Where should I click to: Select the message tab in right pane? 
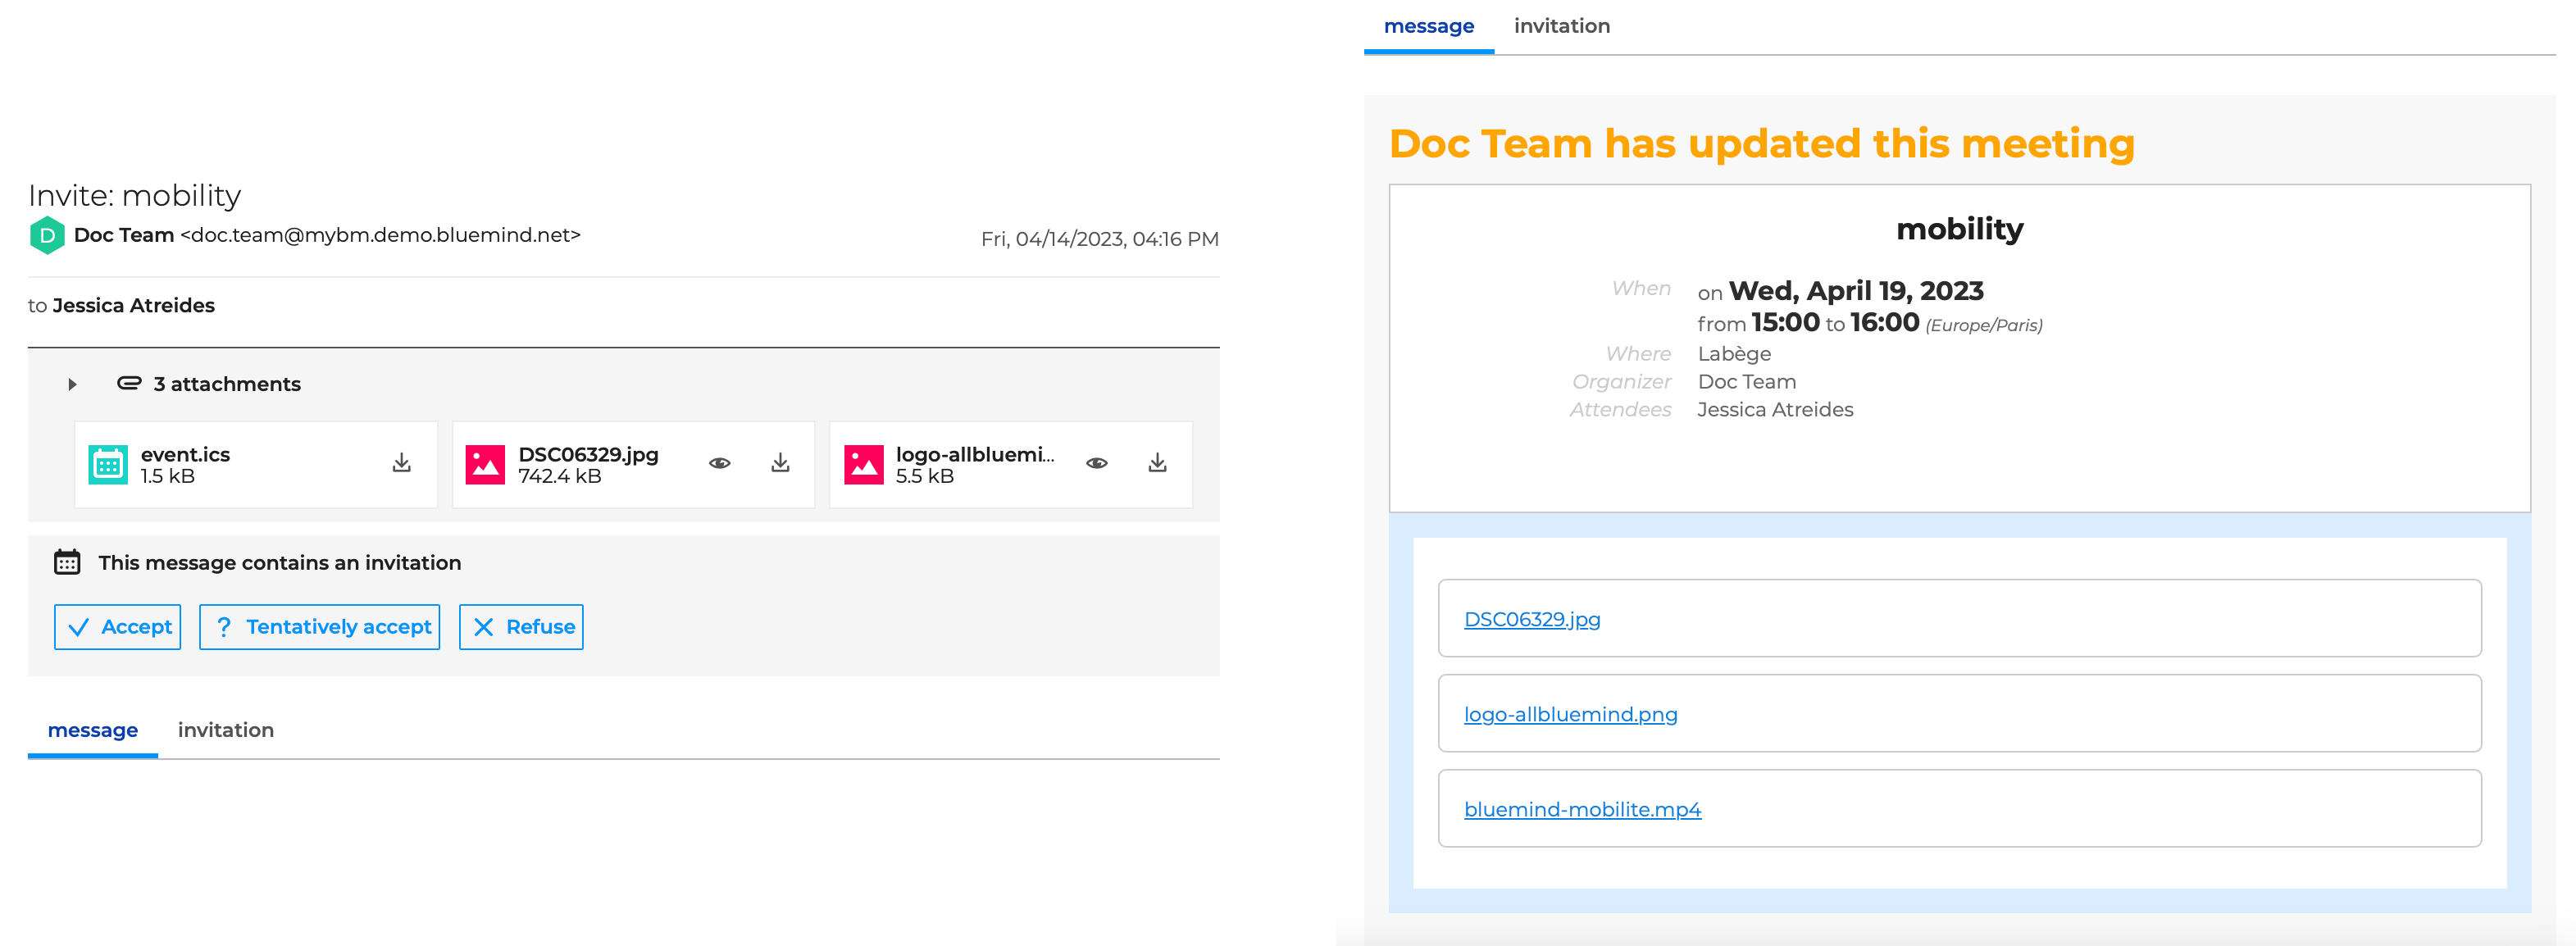click(1428, 26)
